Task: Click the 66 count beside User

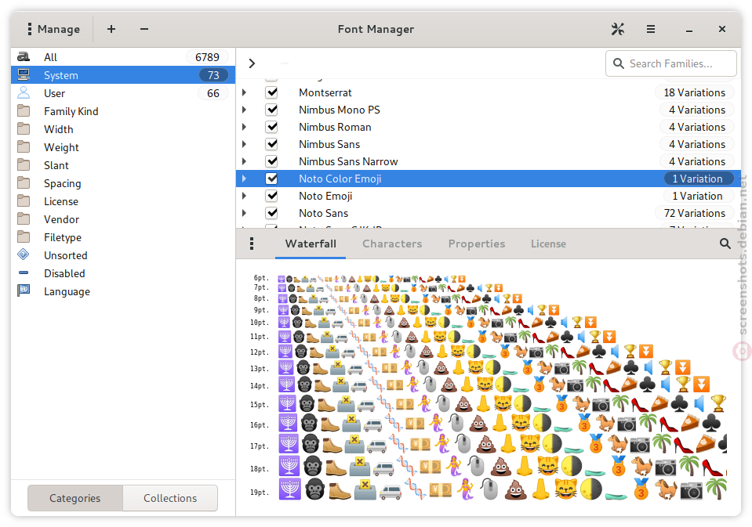Action: (213, 93)
